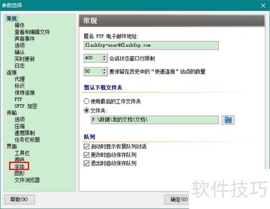Open 声音事件 settings page
The height and width of the screenshot is (209, 270).
(24, 39)
